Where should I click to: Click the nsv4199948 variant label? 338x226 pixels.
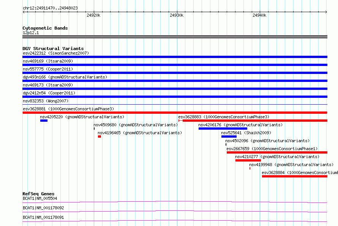(291, 165)
